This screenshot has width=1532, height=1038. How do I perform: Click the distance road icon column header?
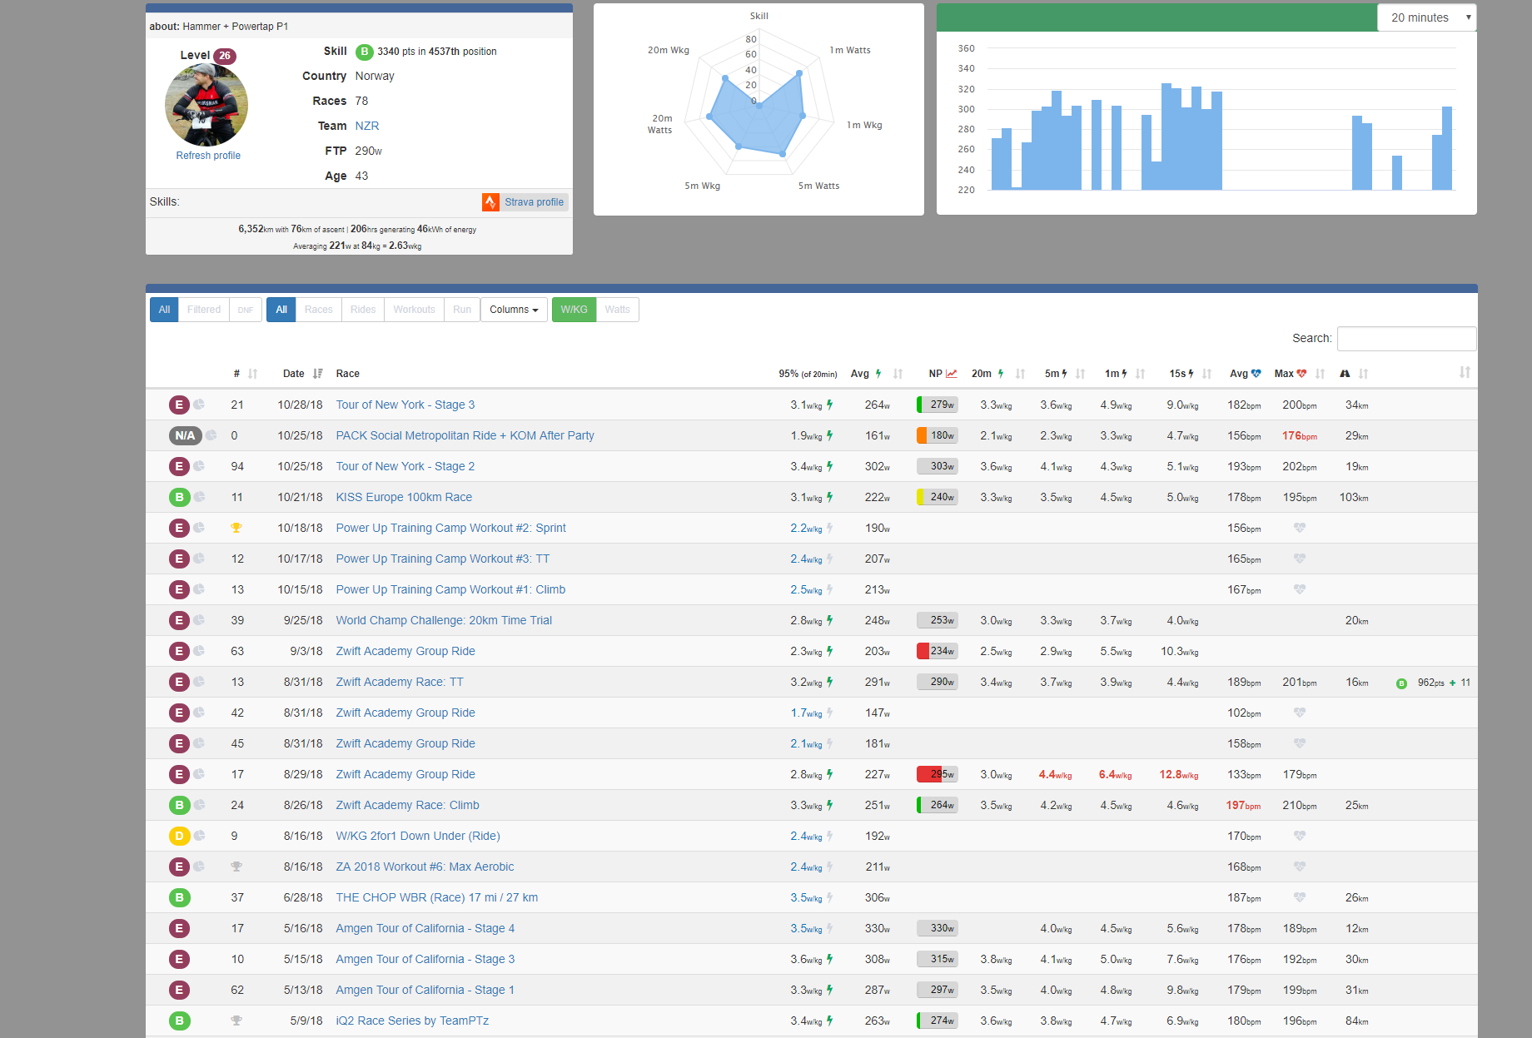coord(1345,374)
